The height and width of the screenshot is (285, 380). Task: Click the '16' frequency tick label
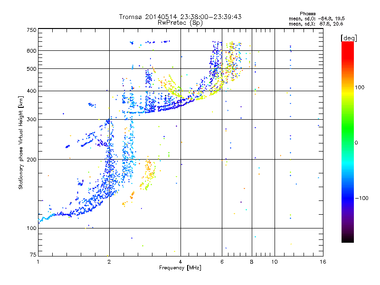tap(323, 262)
